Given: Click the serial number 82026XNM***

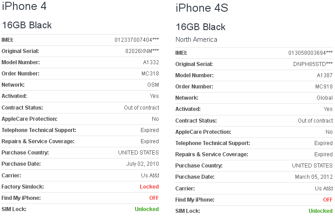Looking at the screenshot, I should coord(142,51).
